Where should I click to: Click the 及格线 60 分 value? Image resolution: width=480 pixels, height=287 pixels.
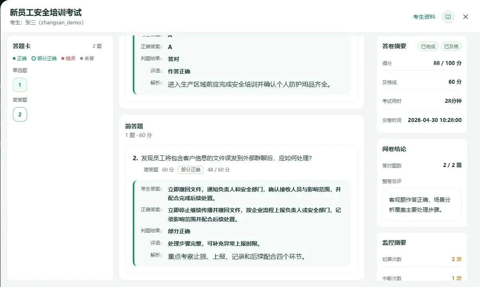point(455,82)
